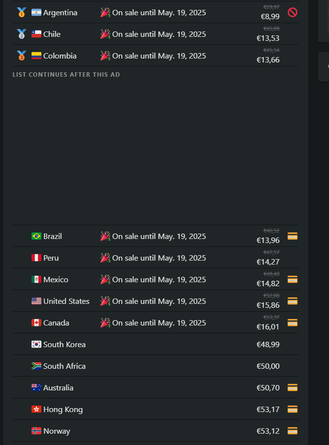Click the Brazil sale date text
Image resolution: width=329 pixels, height=445 pixels.
159,236
